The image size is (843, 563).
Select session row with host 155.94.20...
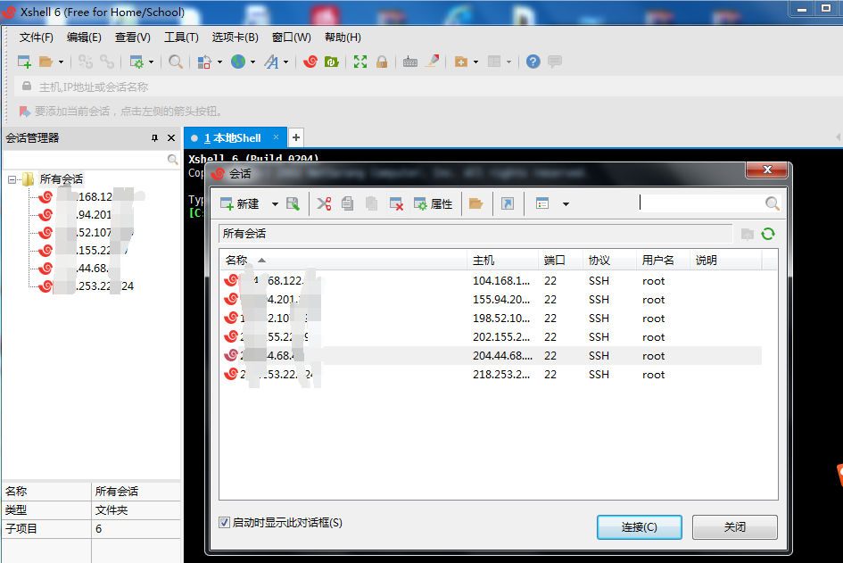(491, 300)
